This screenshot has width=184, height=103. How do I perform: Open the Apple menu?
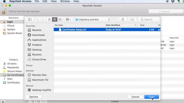[4, 1]
